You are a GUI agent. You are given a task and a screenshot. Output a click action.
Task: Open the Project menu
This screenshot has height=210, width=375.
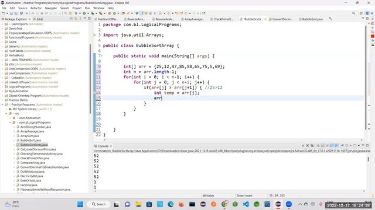[77, 8]
